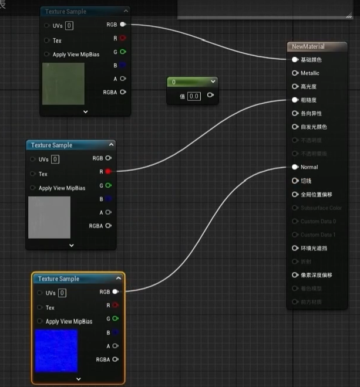Click the RGB output pin of the green-texture Texture Sample
The width and height of the screenshot is (360, 387).
tap(123, 25)
